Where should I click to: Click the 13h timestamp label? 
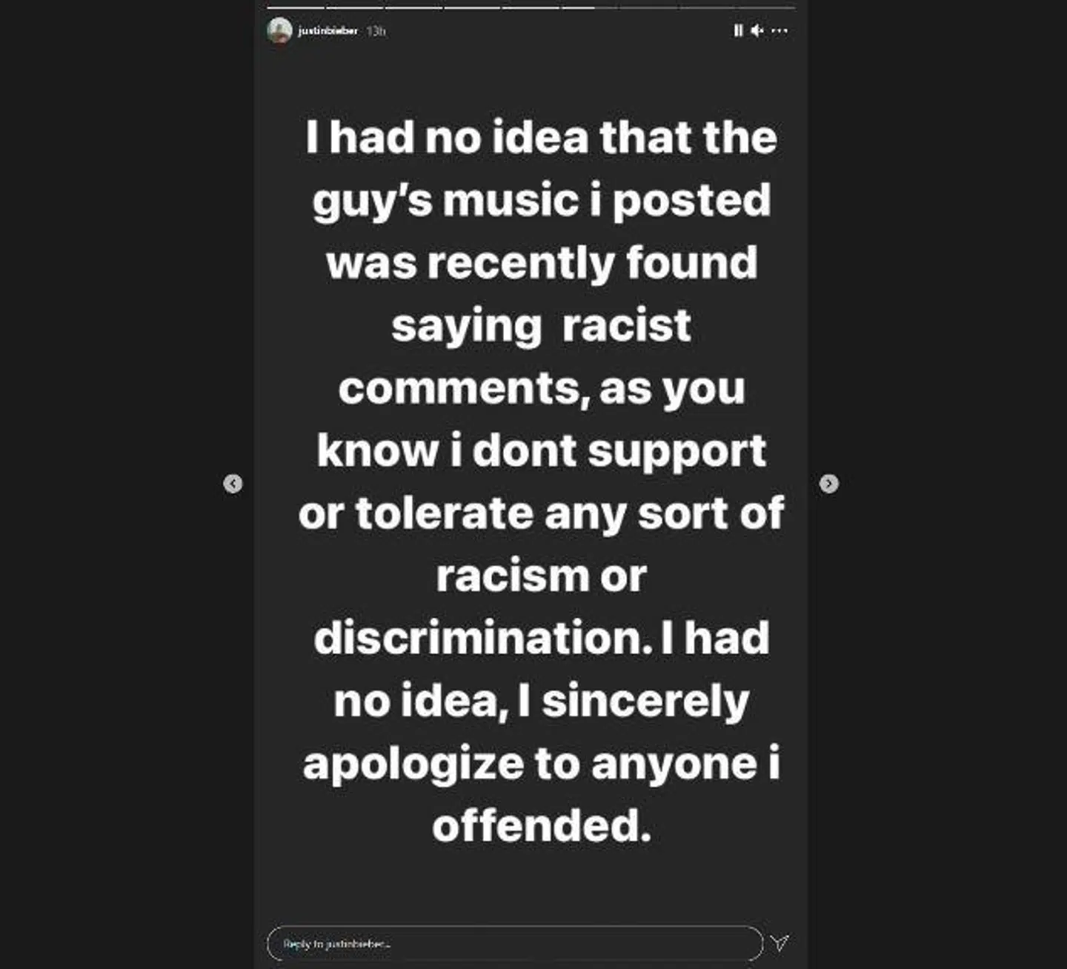[376, 30]
